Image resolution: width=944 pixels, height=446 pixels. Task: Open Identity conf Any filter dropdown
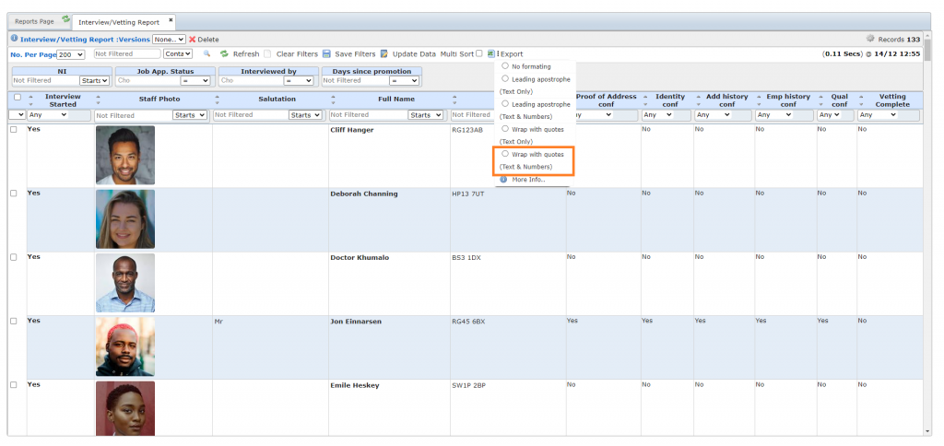(x=657, y=115)
